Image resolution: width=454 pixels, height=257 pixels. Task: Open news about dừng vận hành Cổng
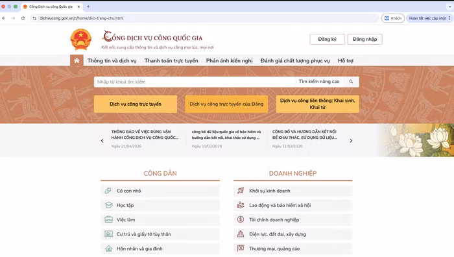(145, 134)
